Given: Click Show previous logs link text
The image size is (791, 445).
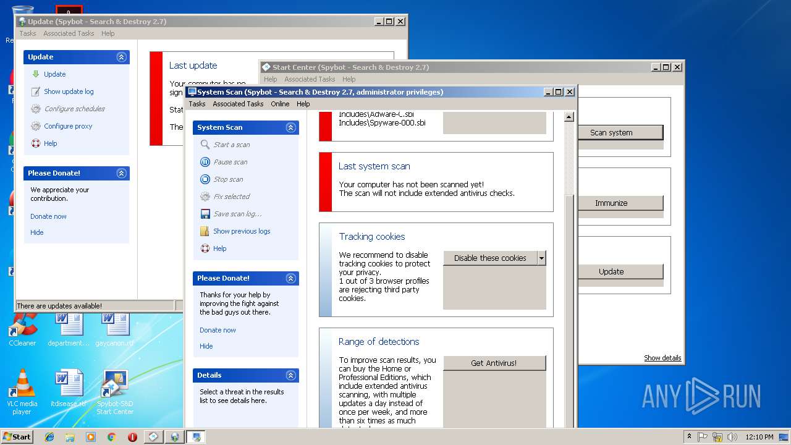Looking at the screenshot, I should pos(242,231).
